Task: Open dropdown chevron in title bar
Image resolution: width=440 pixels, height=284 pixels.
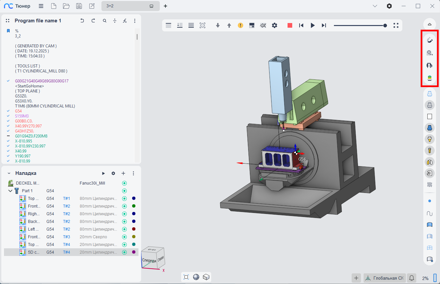Action: tap(375, 6)
